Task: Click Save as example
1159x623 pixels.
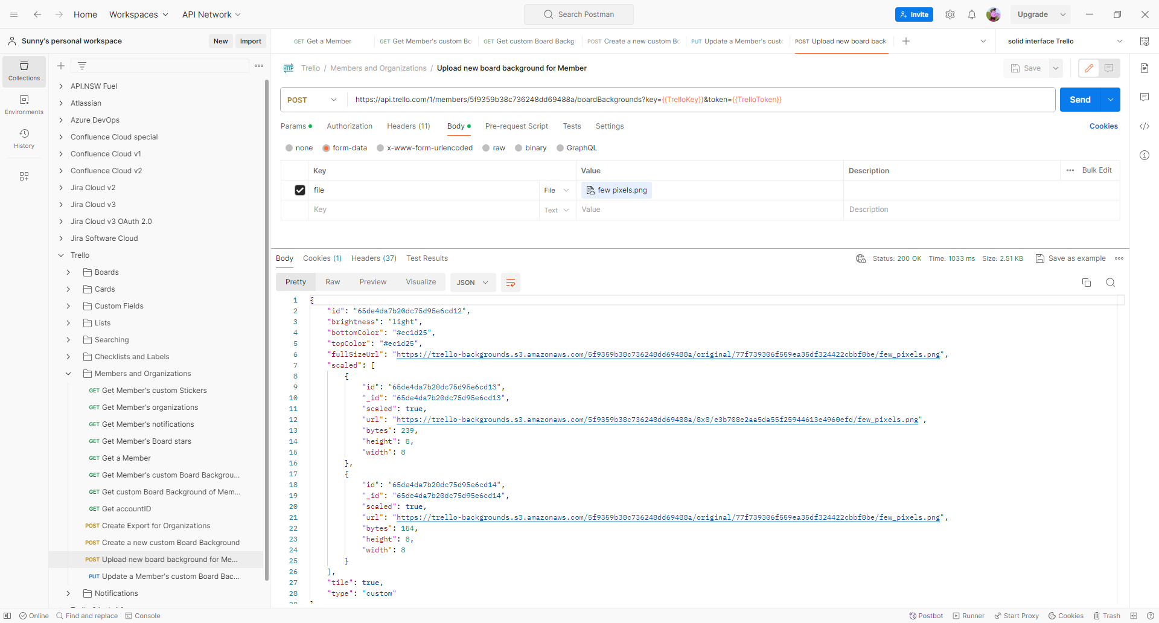Action: [1071, 258]
